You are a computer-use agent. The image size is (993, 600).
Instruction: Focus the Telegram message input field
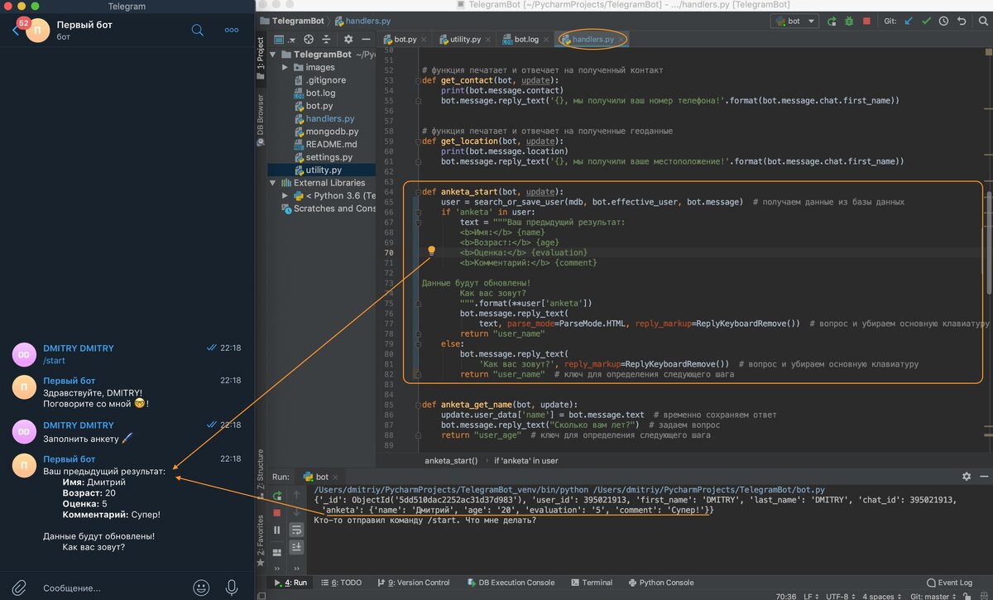[113, 588]
